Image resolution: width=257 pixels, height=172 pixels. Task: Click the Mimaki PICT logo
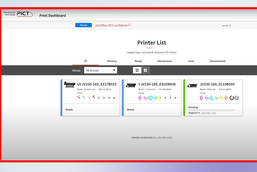tap(18, 14)
